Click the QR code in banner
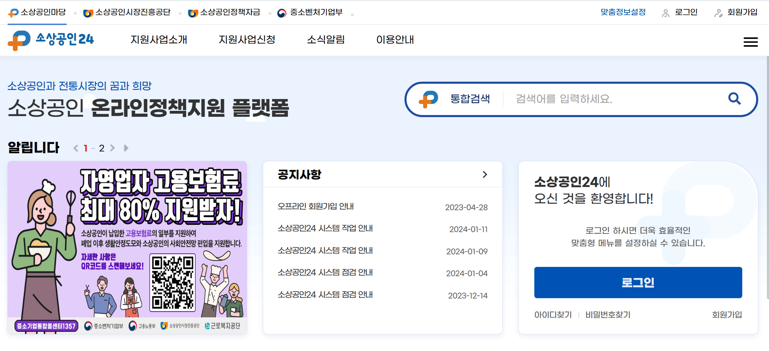 [173, 283]
